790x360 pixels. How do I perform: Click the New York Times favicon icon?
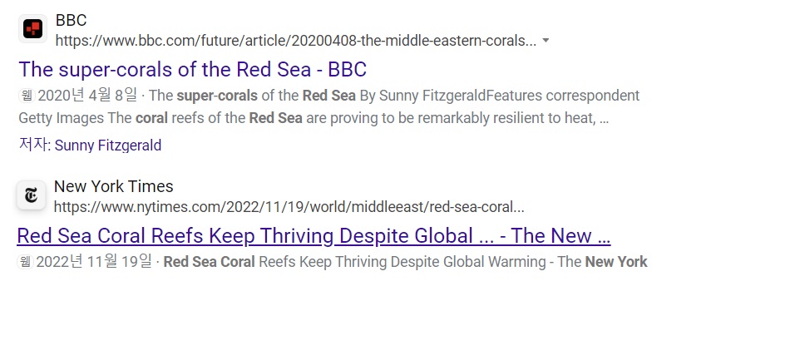31,196
